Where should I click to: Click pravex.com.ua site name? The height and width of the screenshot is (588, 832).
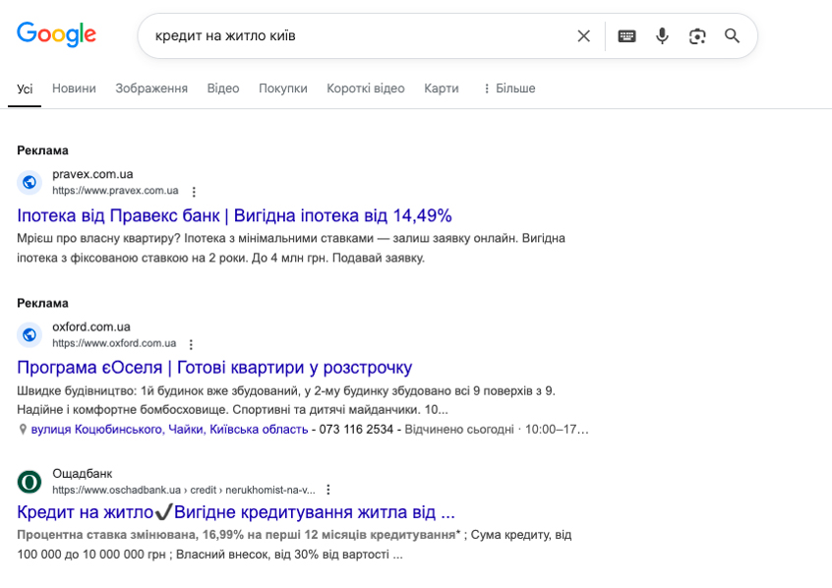pos(92,174)
